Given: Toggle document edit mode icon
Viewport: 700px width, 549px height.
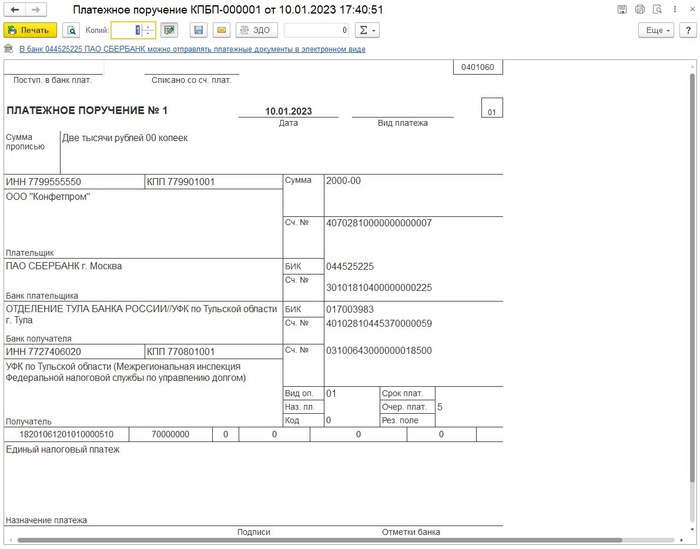Looking at the screenshot, I should (x=169, y=31).
